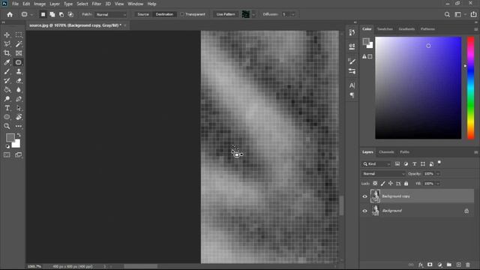Switch to the Swatches tab
The width and height of the screenshot is (480, 270).
385,28
